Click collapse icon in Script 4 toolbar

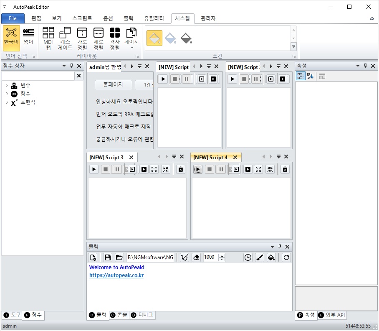click(270, 169)
